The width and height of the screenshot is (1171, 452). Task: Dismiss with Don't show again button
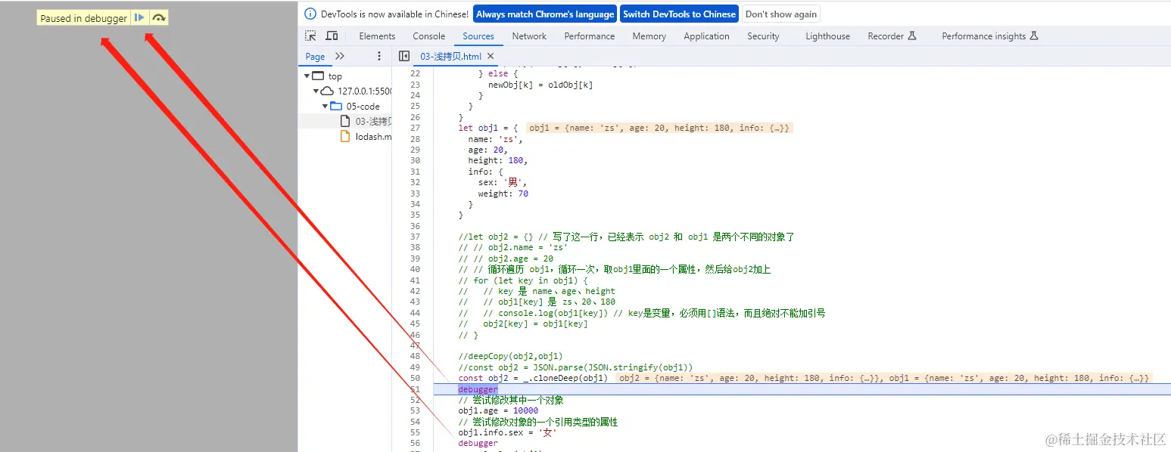pos(781,14)
